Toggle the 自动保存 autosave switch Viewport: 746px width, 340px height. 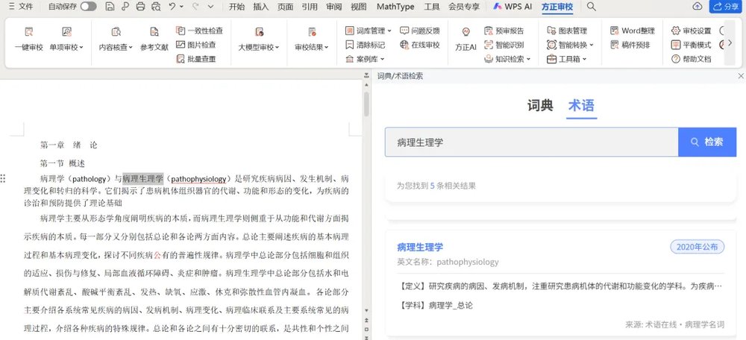click(88, 7)
